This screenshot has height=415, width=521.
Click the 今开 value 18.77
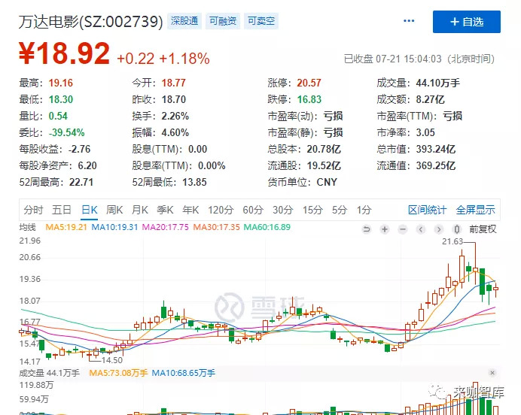174,83
